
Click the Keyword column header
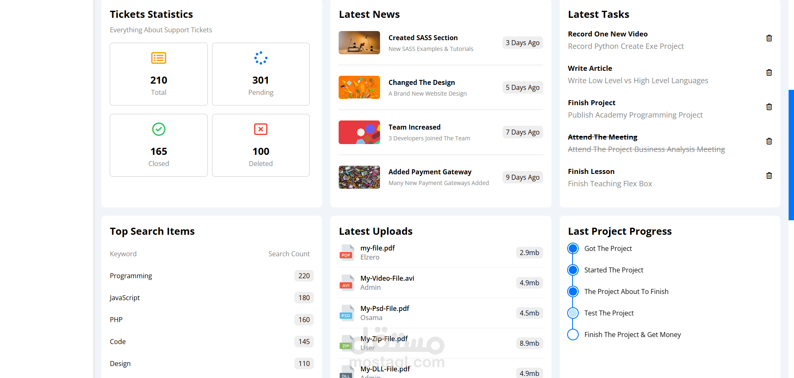[x=123, y=254]
